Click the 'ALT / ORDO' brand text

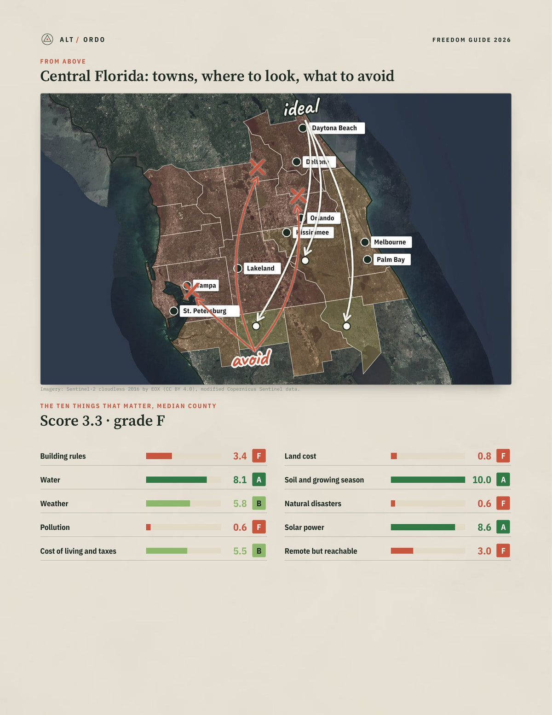[82, 40]
